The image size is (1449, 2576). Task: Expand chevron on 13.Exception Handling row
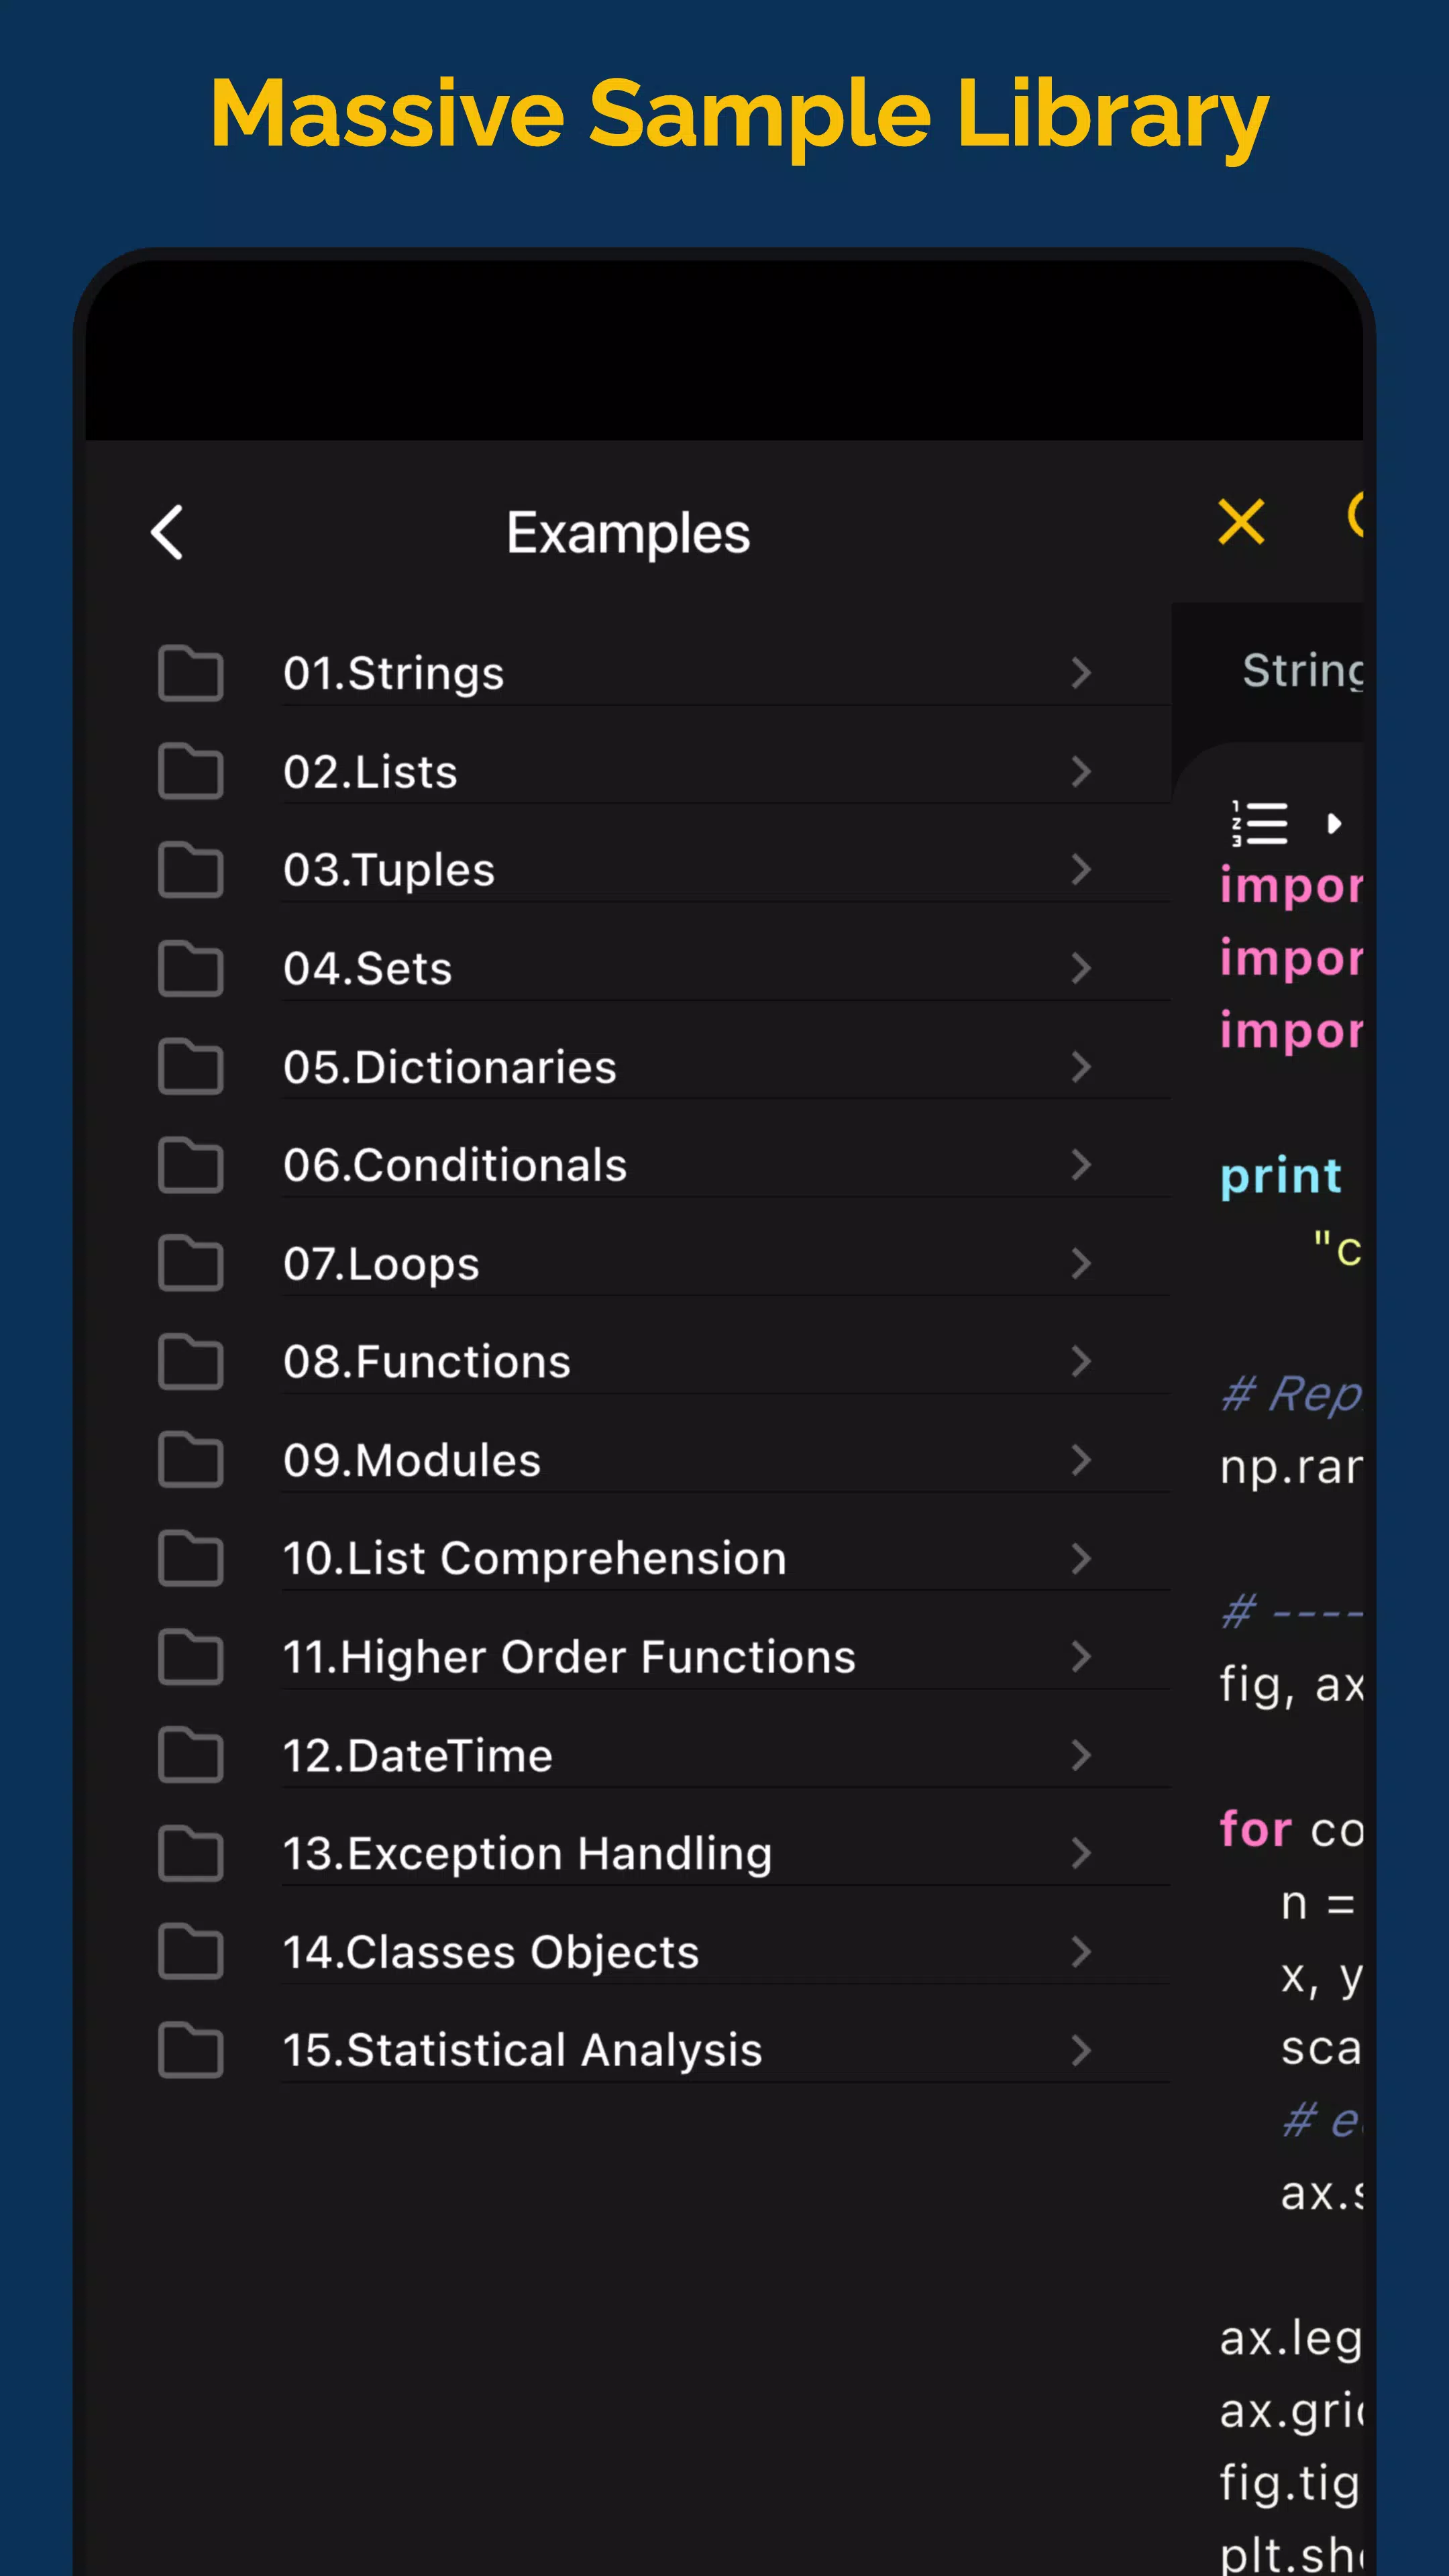coord(1081,1853)
